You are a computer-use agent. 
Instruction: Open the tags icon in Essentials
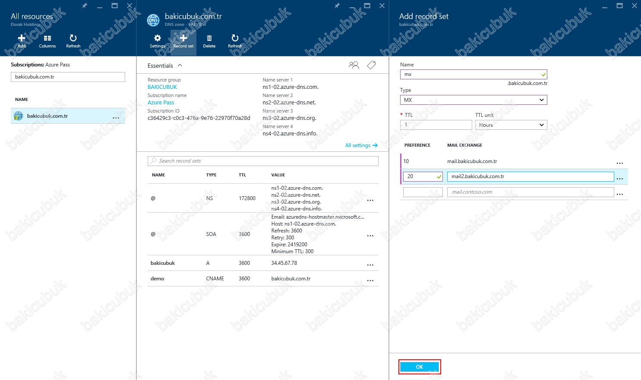coord(371,65)
